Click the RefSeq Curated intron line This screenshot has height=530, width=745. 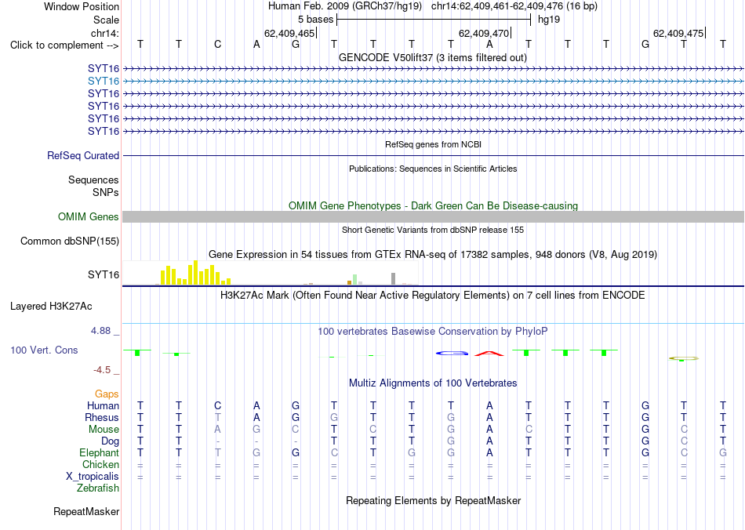point(433,156)
